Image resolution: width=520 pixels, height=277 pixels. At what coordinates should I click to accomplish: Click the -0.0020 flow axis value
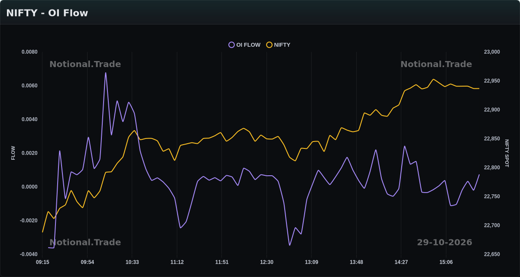click(29, 221)
